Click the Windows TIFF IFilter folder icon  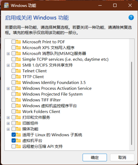pos(18,100)
